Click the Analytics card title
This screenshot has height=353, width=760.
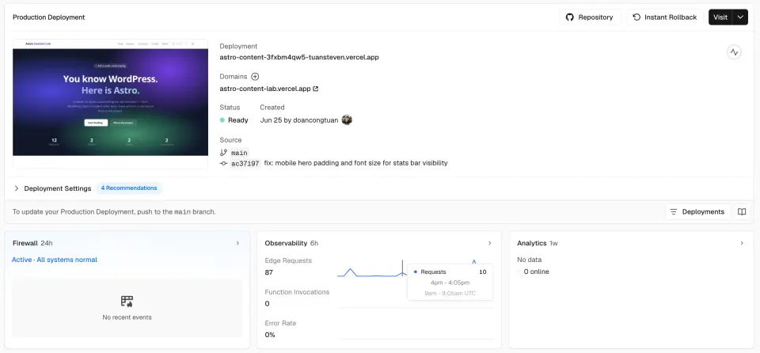[532, 243]
